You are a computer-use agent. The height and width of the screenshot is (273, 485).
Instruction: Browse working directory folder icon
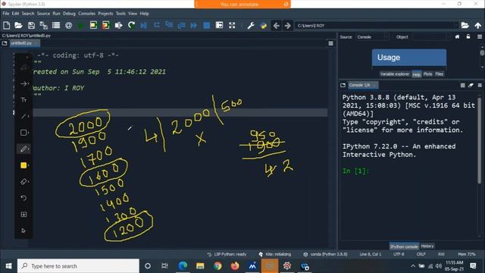point(465,25)
